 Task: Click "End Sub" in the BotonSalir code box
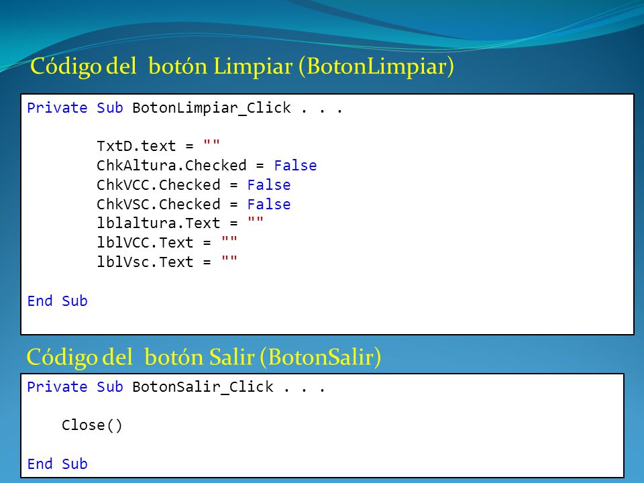pyautogui.click(x=58, y=464)
